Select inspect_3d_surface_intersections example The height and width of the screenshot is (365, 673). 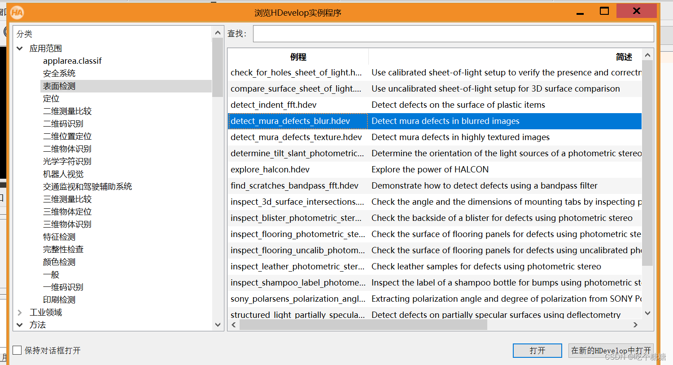(x=297, y=202)
